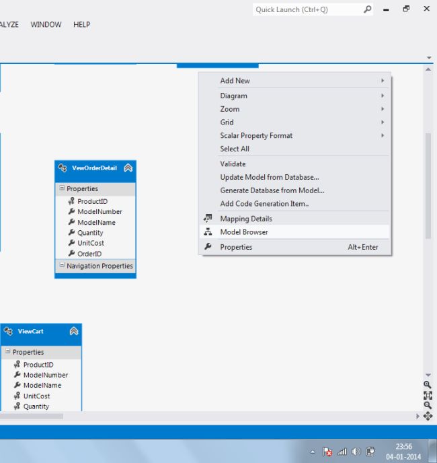
Task: Click the ViewCart entity type icon
Action: [8, 331]
